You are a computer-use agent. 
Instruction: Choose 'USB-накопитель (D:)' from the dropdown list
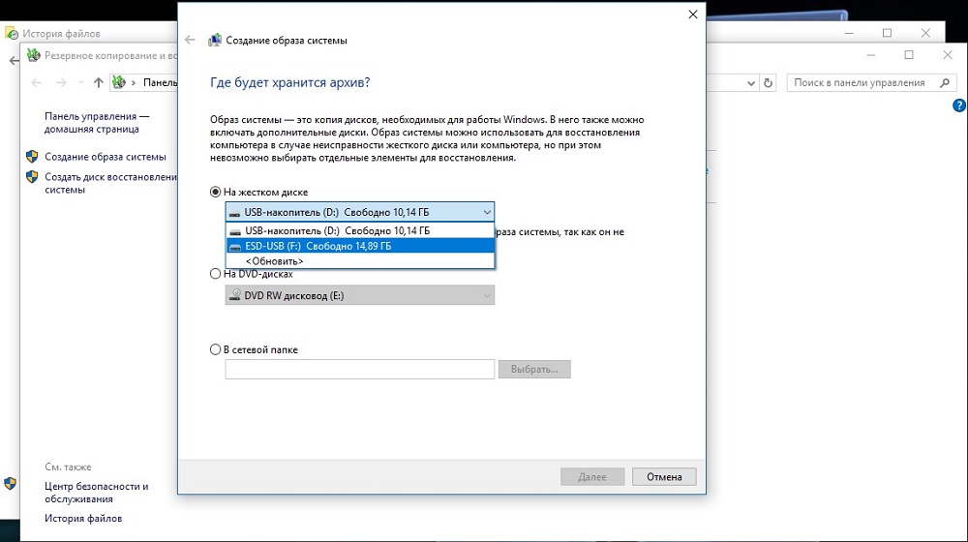click(x=360, y=230)
